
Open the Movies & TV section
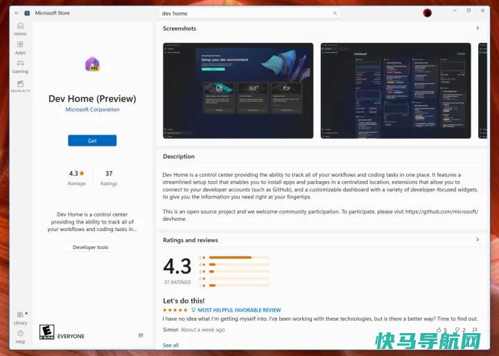20,86
